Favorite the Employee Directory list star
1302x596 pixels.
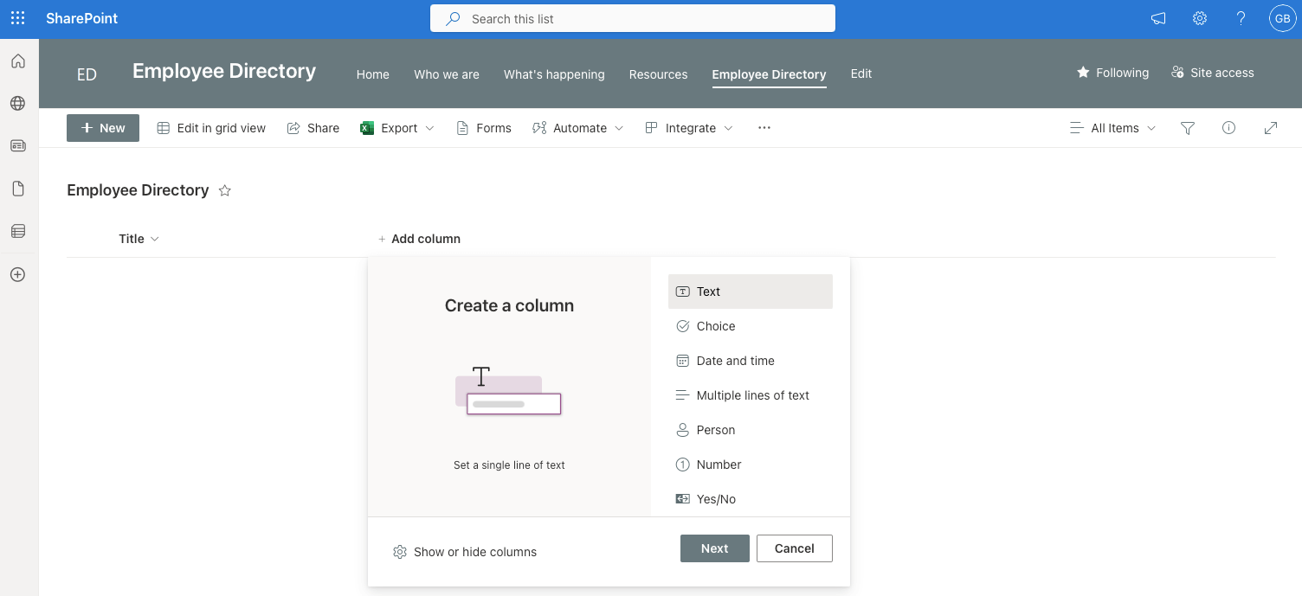[224, 190]
